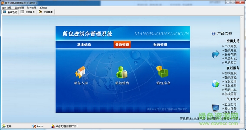
Task: Click the Admin user icon in status bar
Action: pyautogui.click(x=34, y=126)
